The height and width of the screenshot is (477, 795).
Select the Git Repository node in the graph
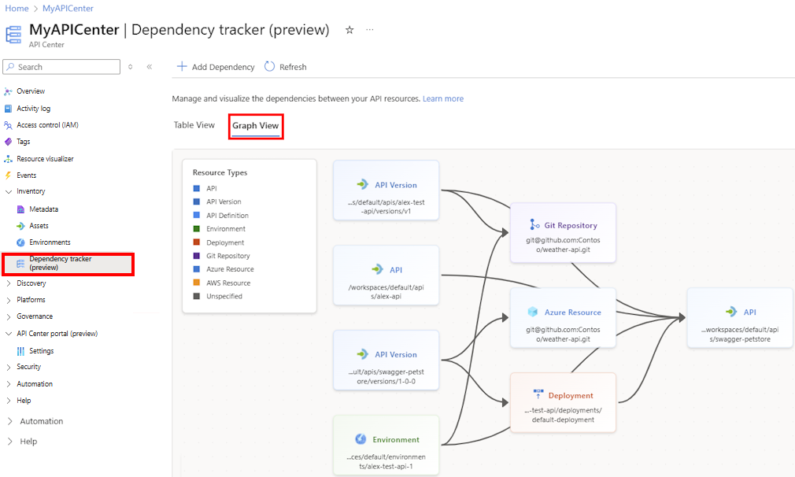563,233
